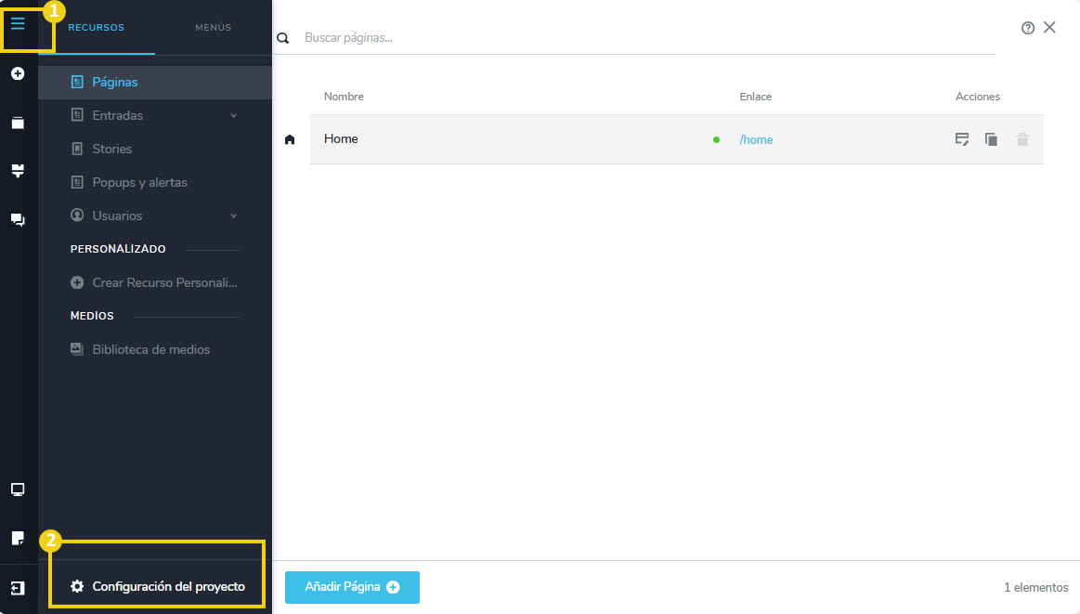Click the hamburger menu icon
Viewport: 1080px width, 614px height.
tap(18, 24)
